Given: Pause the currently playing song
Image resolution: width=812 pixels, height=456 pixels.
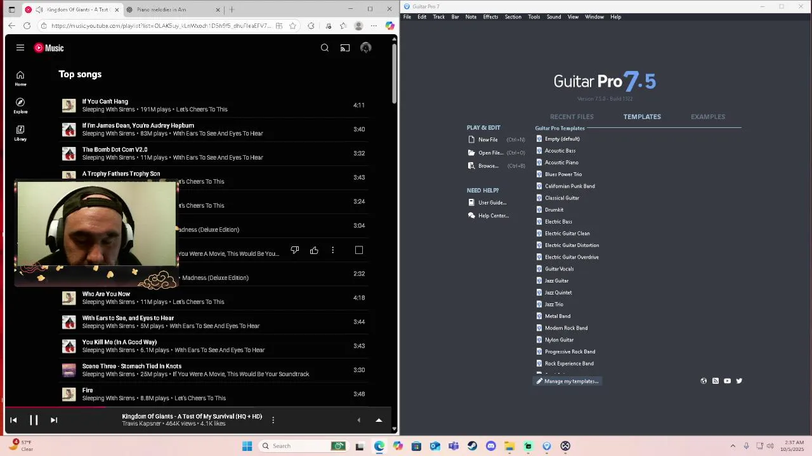Looking at the screenshot, I should pos(34,420).
